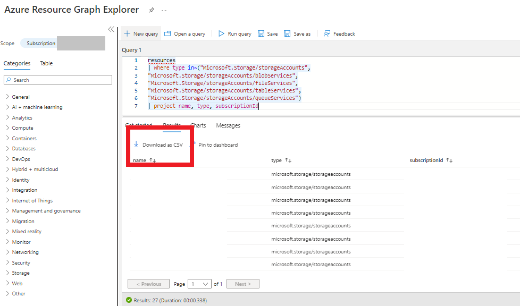Select the Query 1 tab

[131, 50]
